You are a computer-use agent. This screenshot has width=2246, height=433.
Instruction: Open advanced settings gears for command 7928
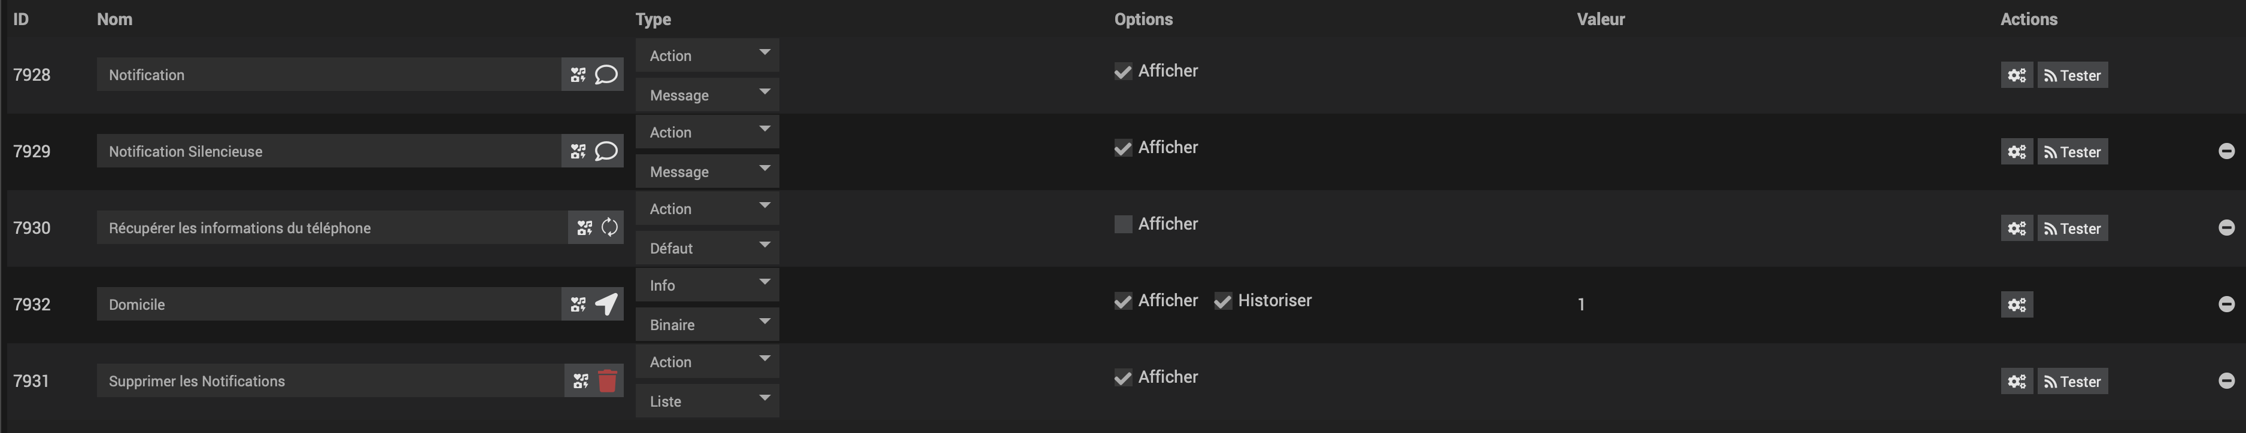click(2016, 76)
